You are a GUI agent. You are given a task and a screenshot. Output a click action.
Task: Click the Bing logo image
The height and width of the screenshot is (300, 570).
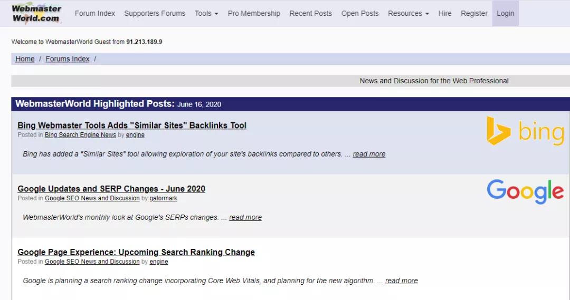point(525,131)
